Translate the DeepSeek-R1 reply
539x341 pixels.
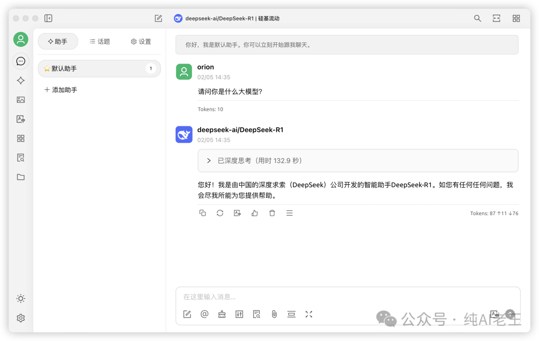[237, 213]
